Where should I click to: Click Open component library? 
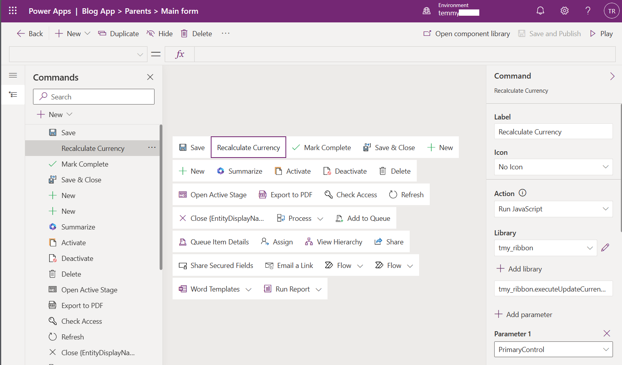[x=466, y=33]
